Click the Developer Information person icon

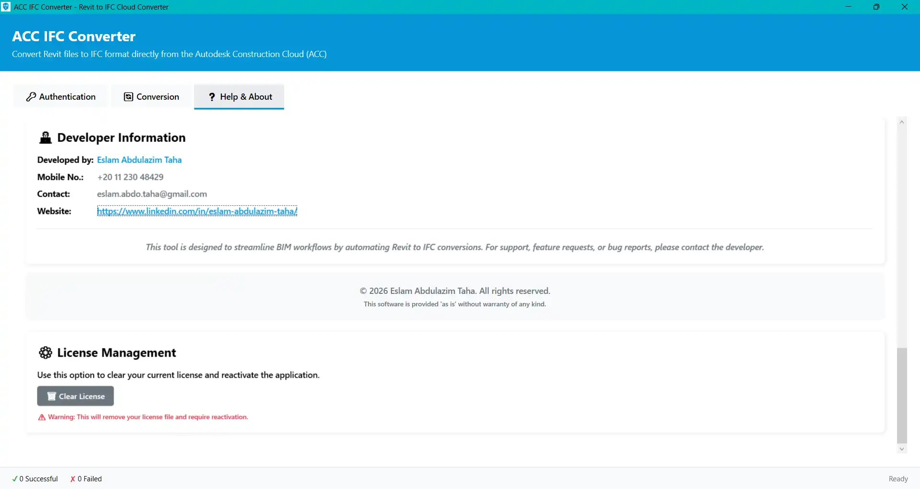point(45,138)
